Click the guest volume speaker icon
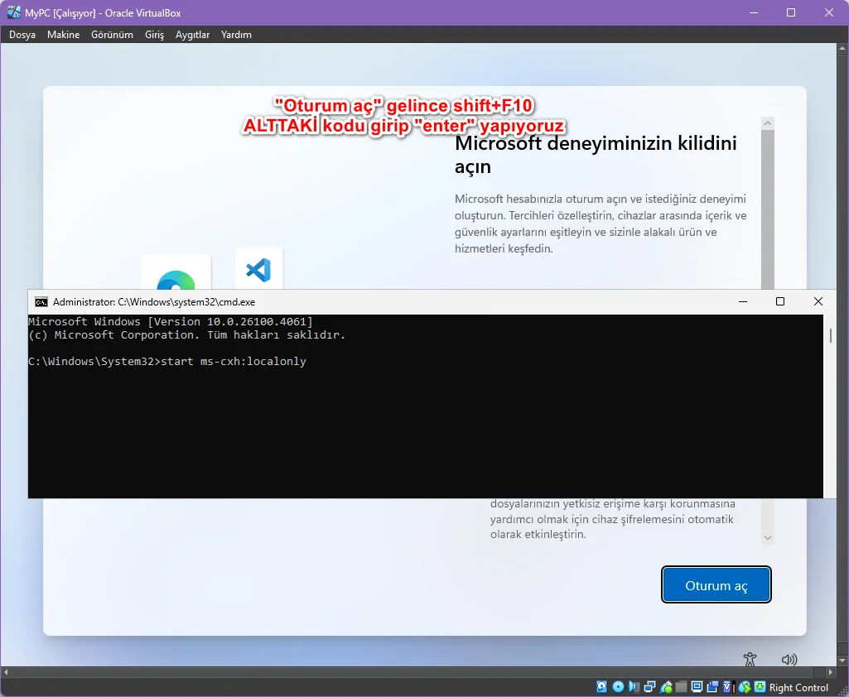The image size is (849, 697). (789, 659)
